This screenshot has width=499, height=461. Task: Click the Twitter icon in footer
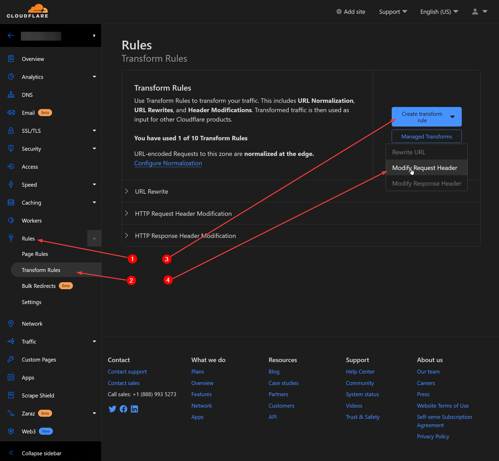pos(112,409)
